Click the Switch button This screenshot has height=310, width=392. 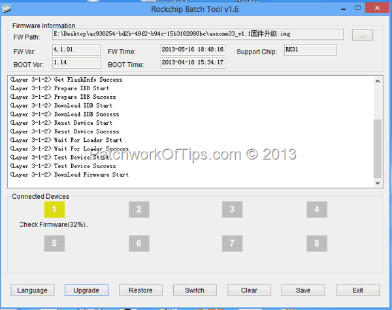click(195, 290)
